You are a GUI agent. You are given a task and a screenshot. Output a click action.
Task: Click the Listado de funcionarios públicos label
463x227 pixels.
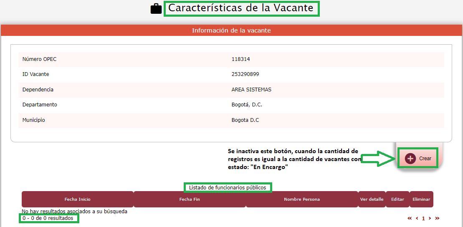228,187
